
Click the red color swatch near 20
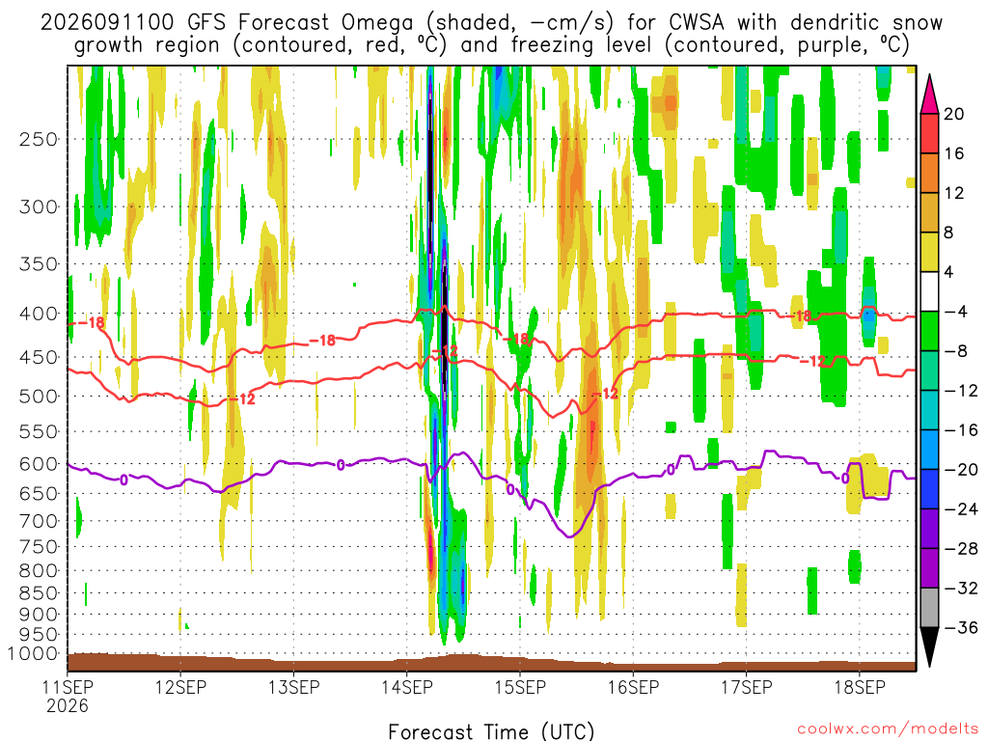click(929, 133)
